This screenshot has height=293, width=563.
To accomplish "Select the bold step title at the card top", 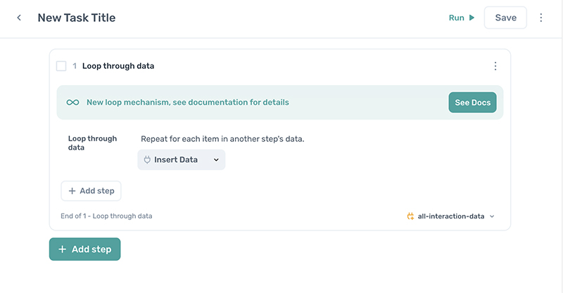I will click(x=118, y=66).
